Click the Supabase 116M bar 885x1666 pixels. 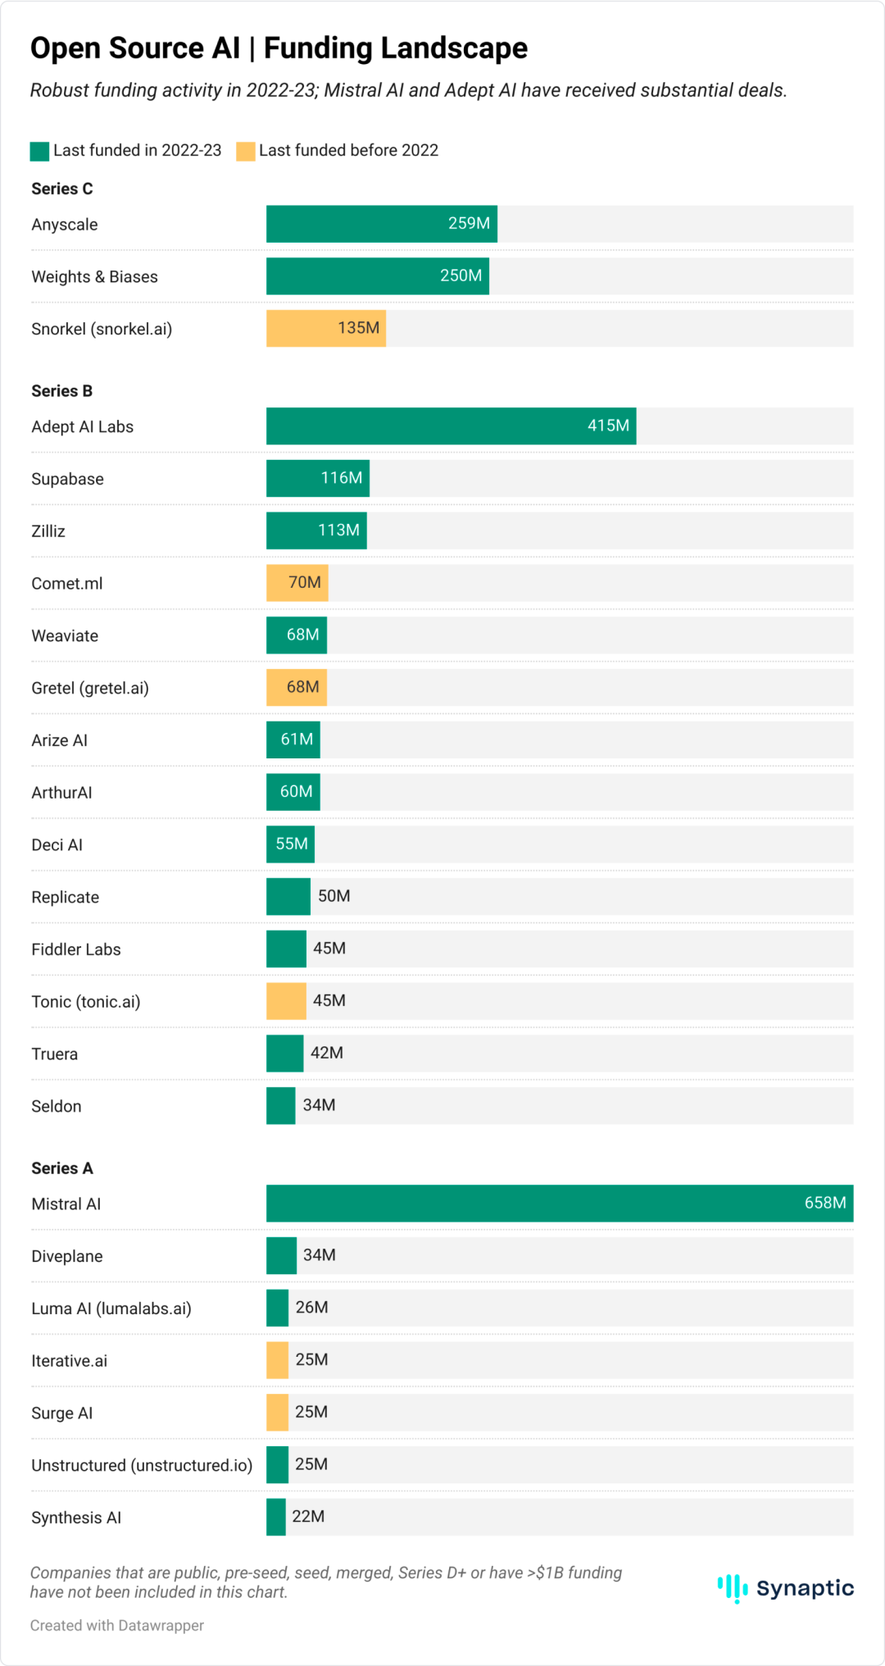coord(318,478)
